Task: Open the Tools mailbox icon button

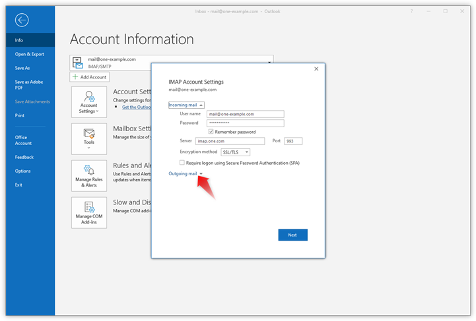Action: (x=88, y=138)
